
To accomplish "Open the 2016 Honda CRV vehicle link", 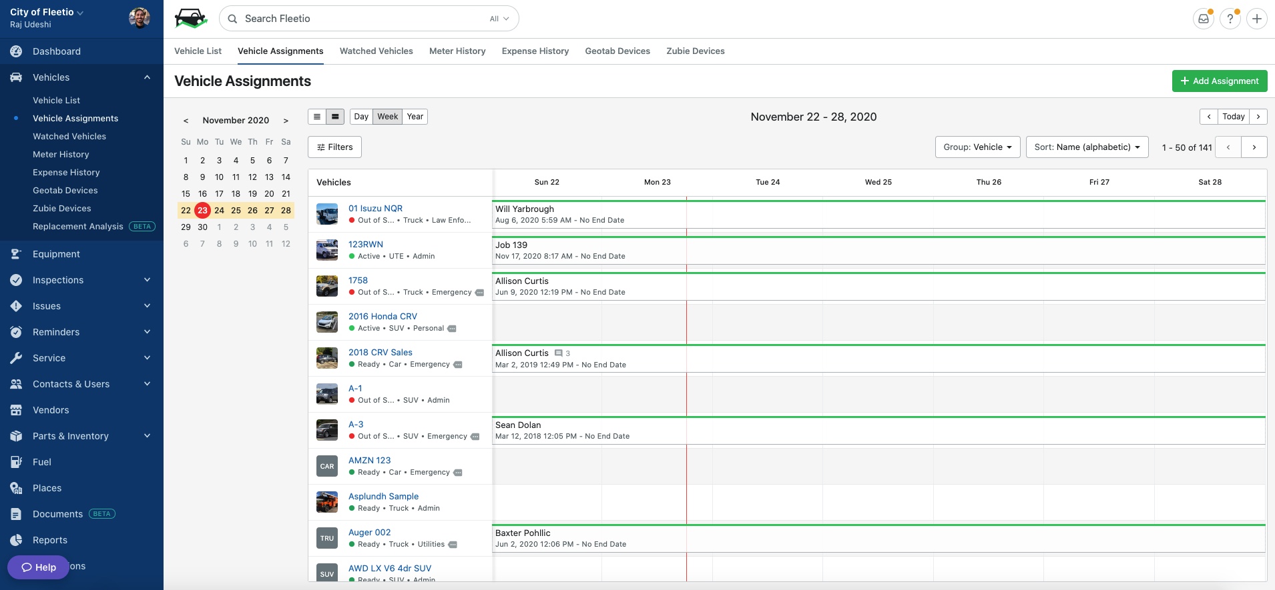I will tap(382, 317).
